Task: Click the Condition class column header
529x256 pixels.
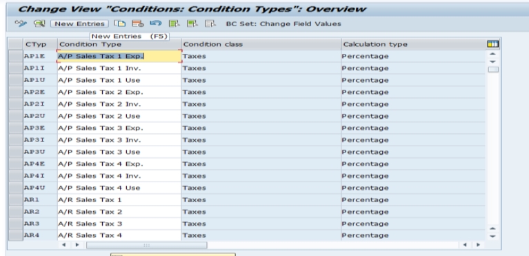Action: 261,44
